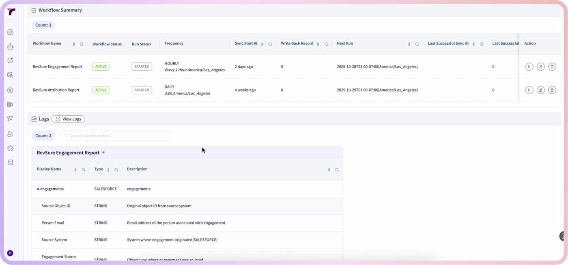The image size is (568, 265).
Task: Search the Display Name column in Logs
Action: click(84, 170)
